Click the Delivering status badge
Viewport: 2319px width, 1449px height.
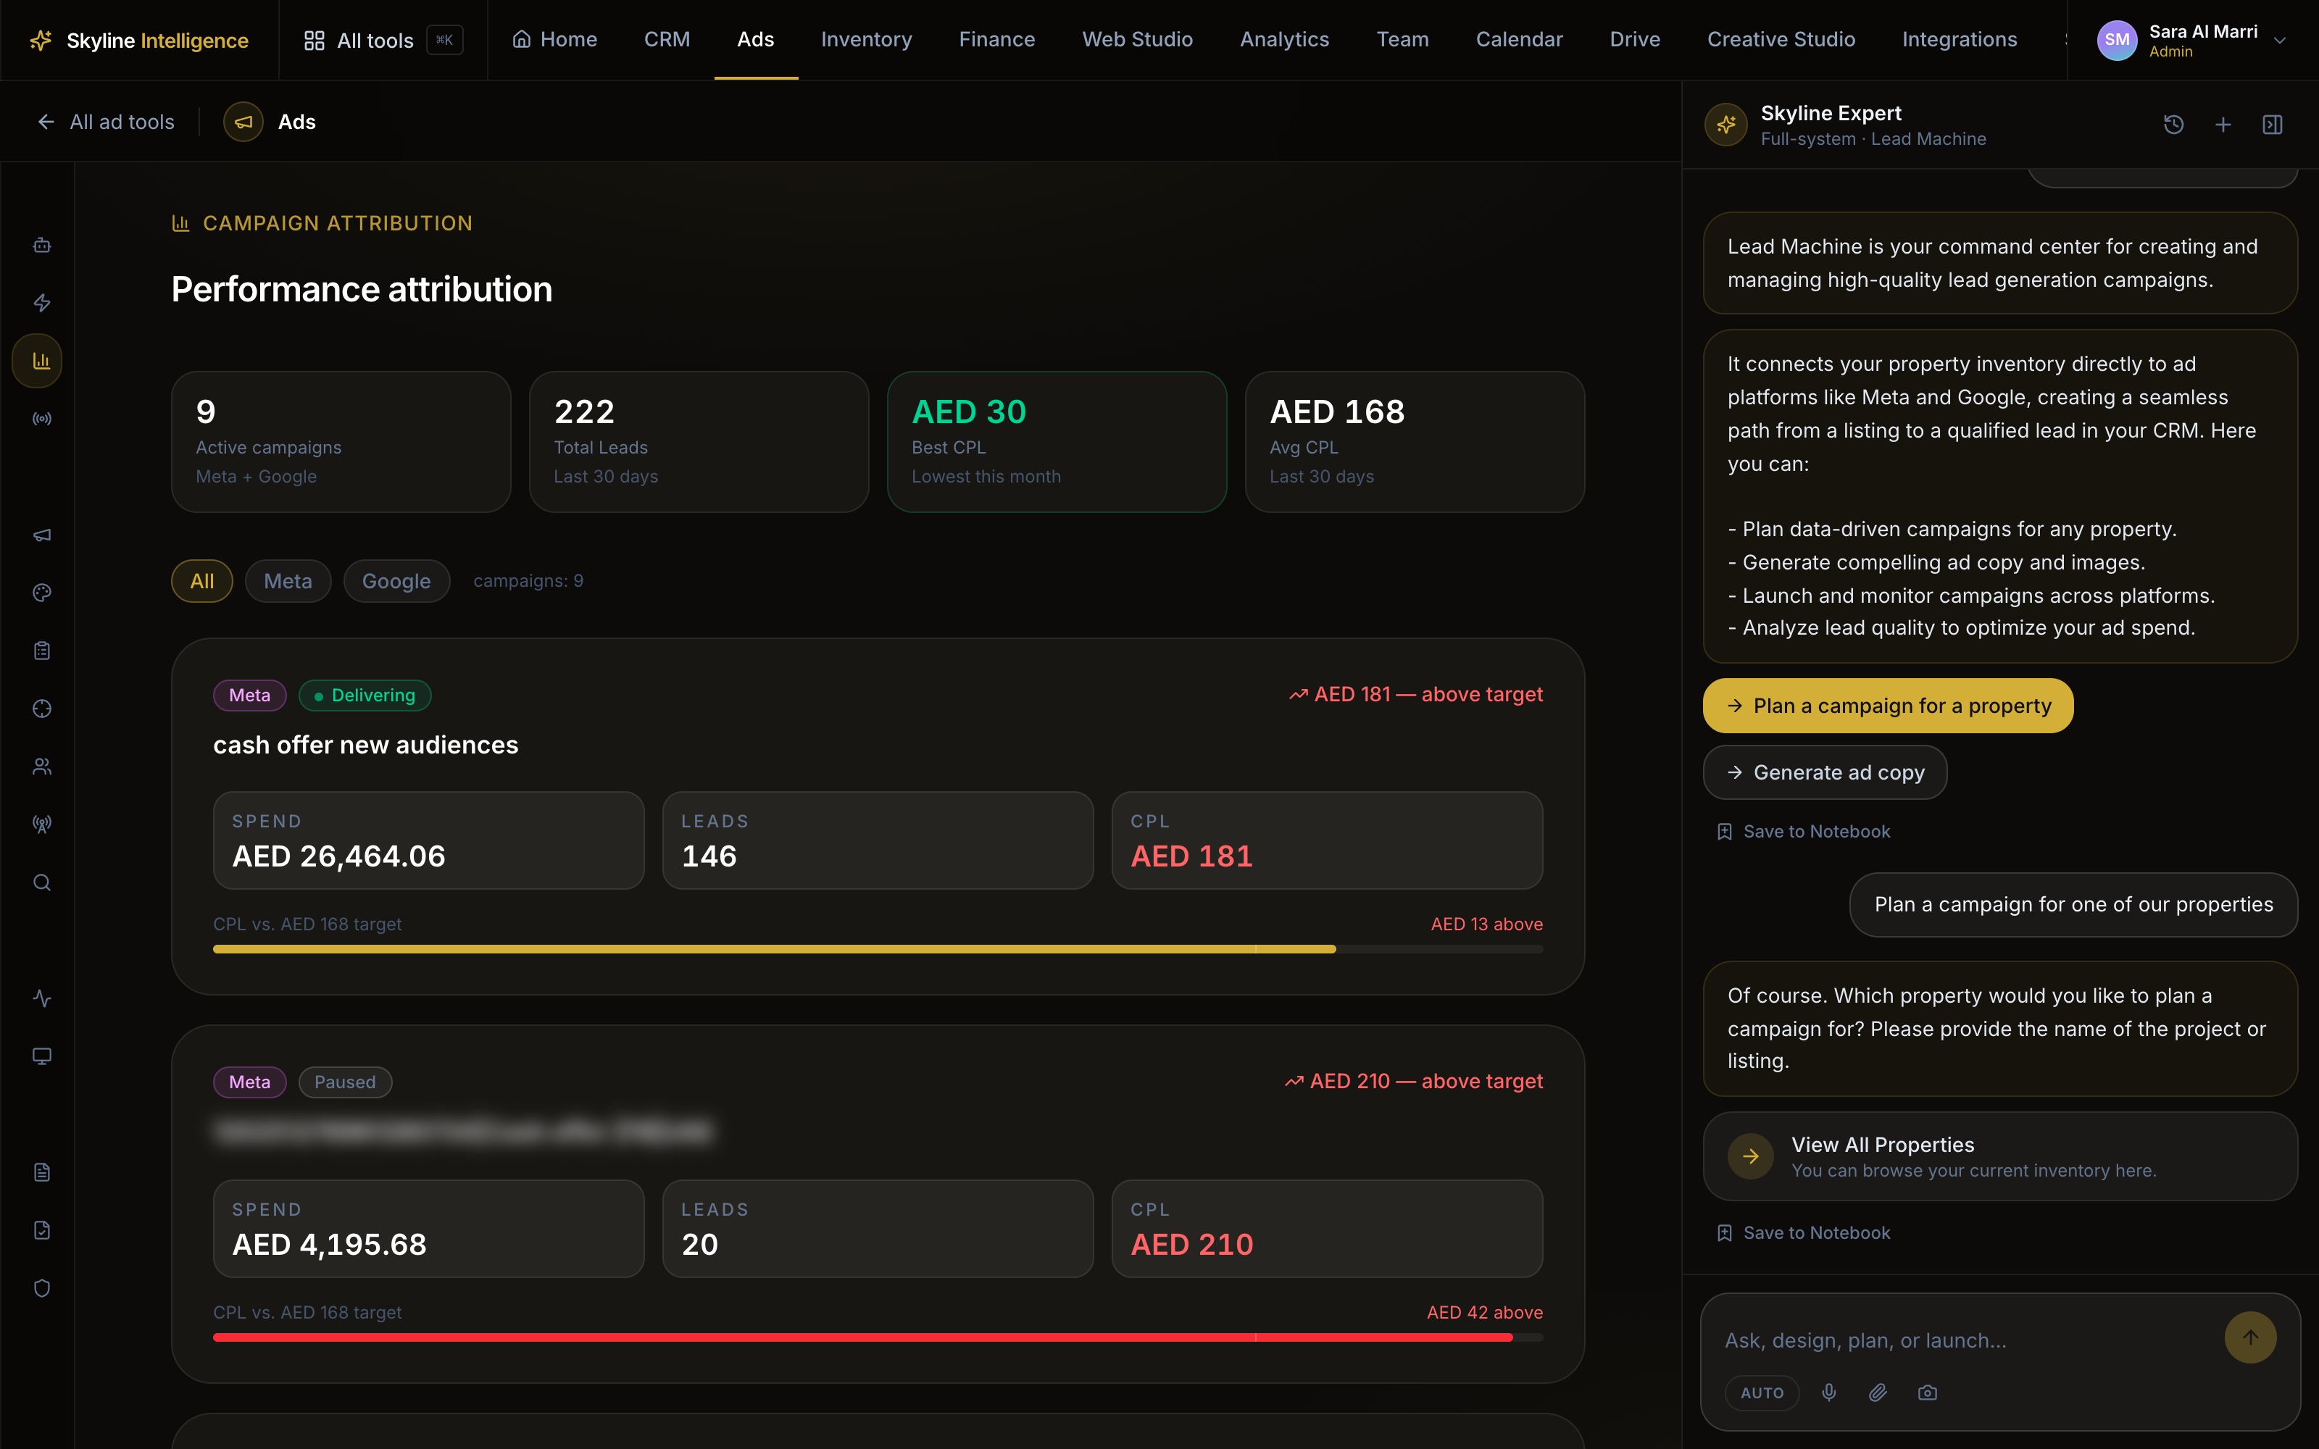coord(364,695)
